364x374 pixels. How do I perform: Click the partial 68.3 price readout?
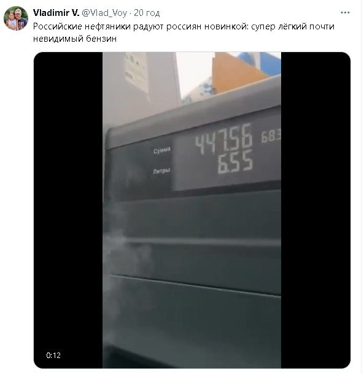click(x=271, y=136)
